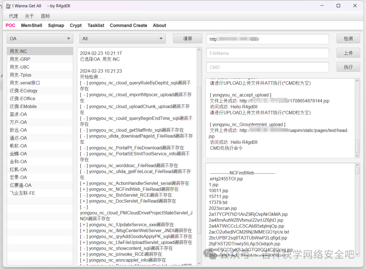Viewport: 366px width, 269px height.
Task: Select 泛微-ECology in the list
Action: (40, 91)
